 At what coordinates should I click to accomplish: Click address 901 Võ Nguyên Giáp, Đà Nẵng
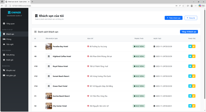[101, 86]
